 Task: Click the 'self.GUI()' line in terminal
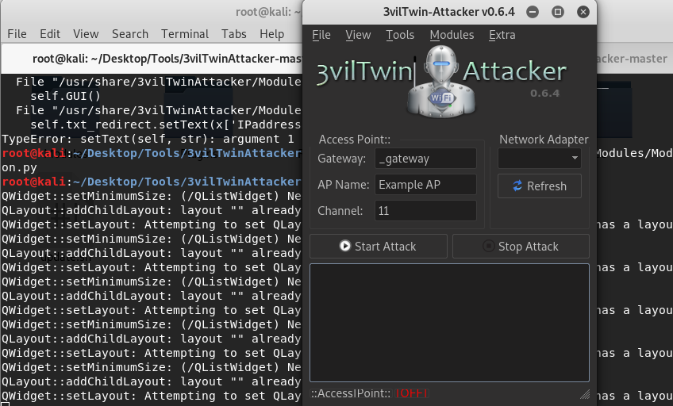pos(65,96)
